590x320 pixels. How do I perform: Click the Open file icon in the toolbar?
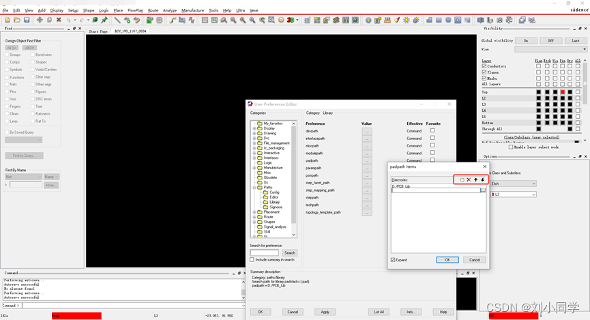coord(17,20)
